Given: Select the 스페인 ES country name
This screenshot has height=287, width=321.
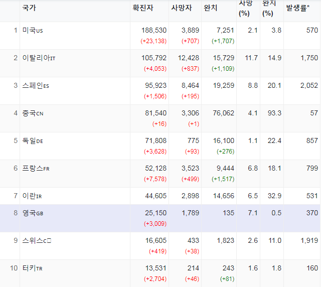Looking at the screenshot, I should 36,86.
